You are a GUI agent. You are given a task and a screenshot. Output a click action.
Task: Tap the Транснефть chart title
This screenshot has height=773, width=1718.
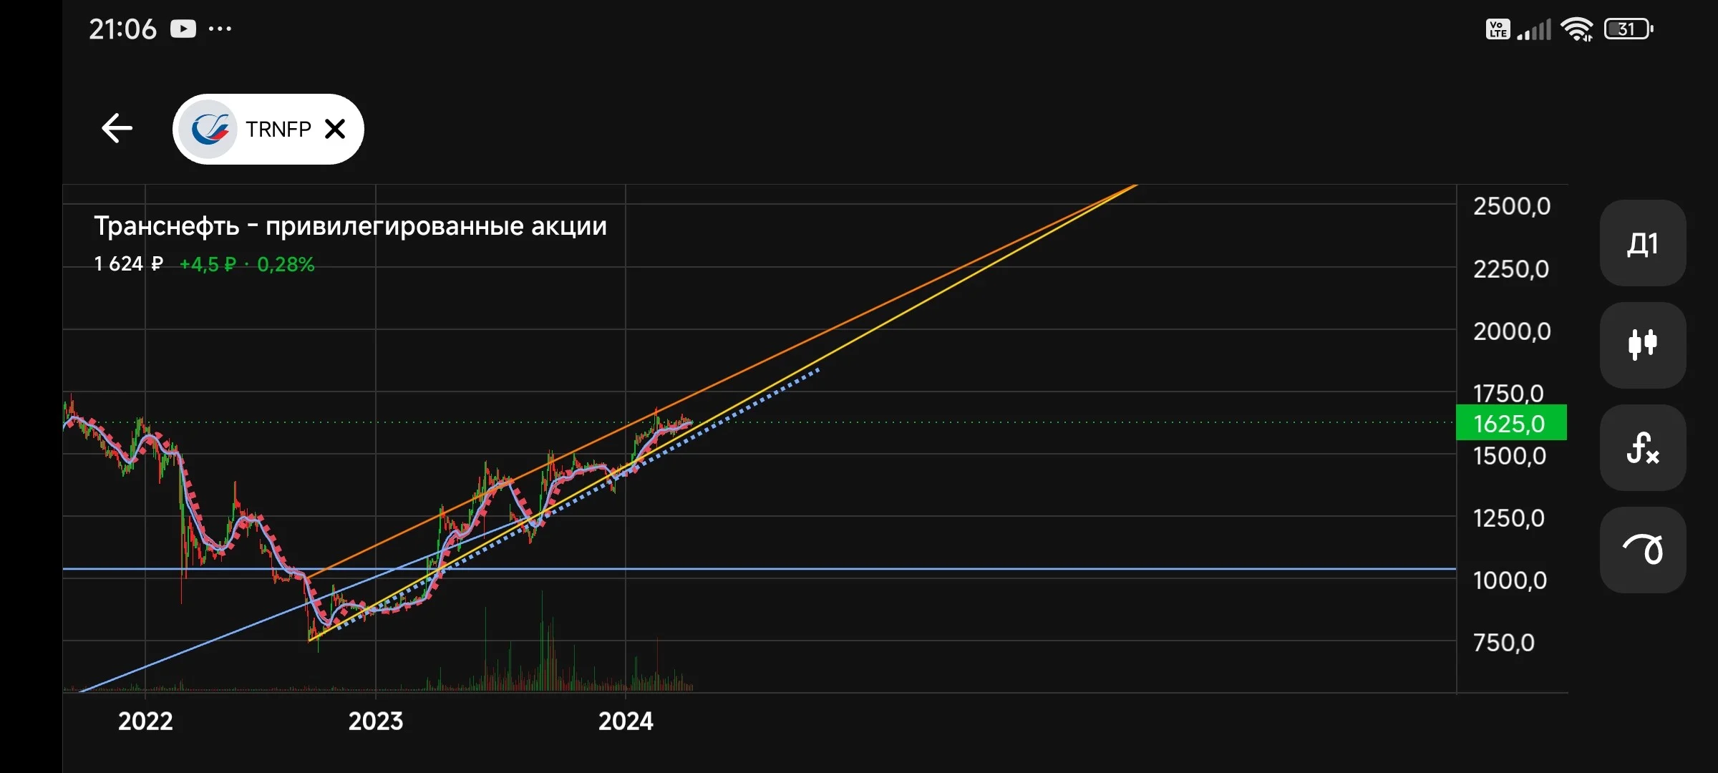tap(351, 226)
